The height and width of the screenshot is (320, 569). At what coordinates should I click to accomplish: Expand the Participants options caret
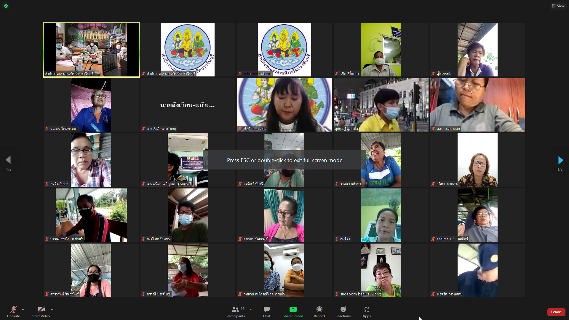point(251,309)
